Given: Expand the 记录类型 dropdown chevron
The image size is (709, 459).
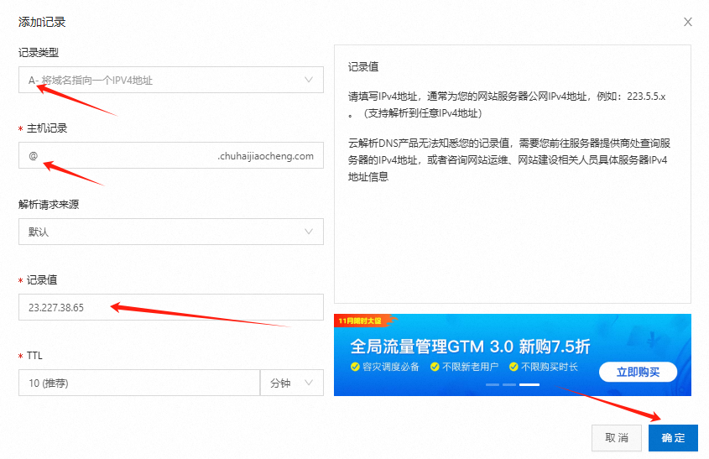Looking at the screenshot, I should pyautogui.click(x=308, y=81).
